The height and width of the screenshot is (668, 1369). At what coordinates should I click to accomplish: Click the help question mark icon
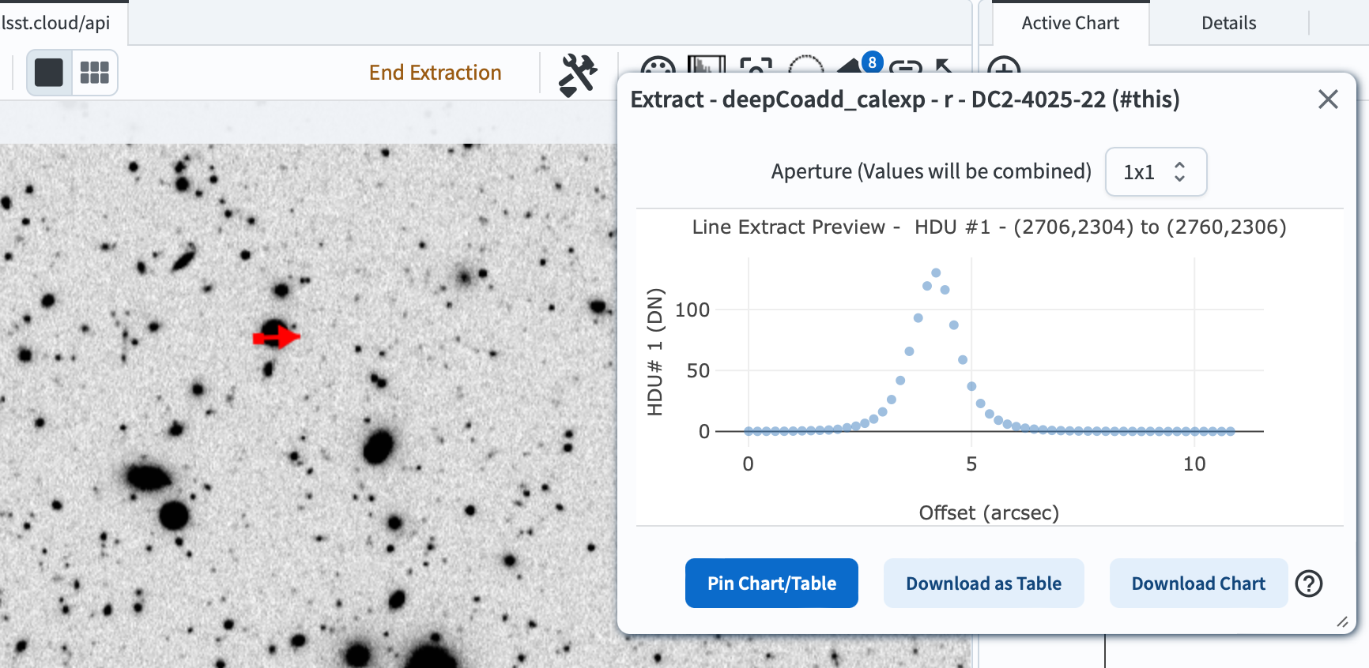pos(1309,584)
